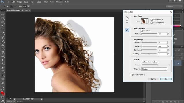The image size is (184, 103).
Task: Select the Clone Stamp tool
Action: coord(3,45)
